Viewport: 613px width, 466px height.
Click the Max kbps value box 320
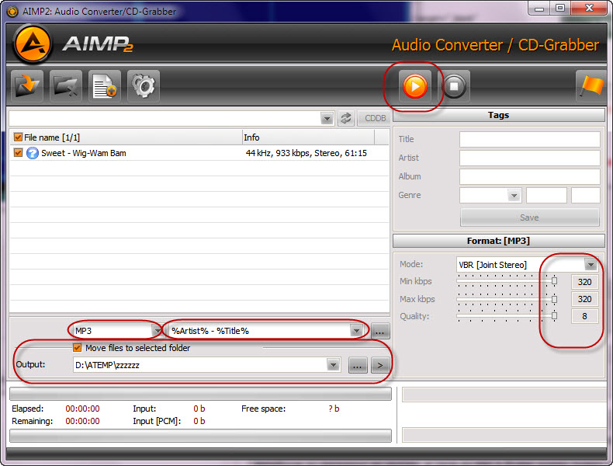(584, 299)
